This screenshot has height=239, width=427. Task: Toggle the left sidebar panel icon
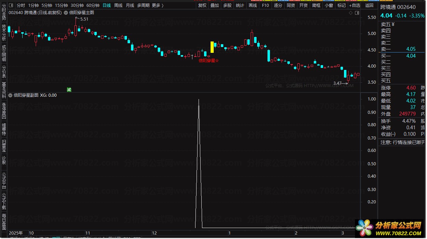tap(11, 5)
